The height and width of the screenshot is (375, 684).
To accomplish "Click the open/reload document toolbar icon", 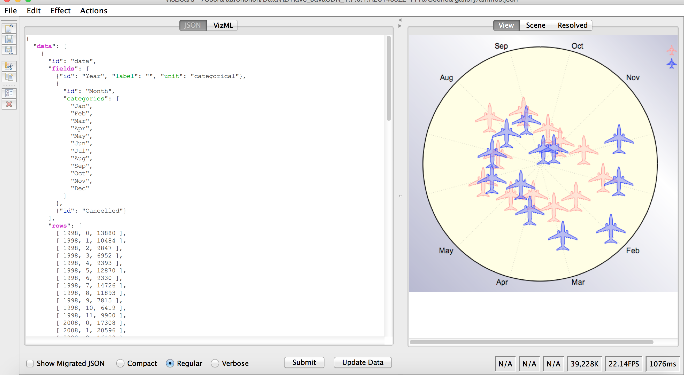I will (x=9, y=29).
